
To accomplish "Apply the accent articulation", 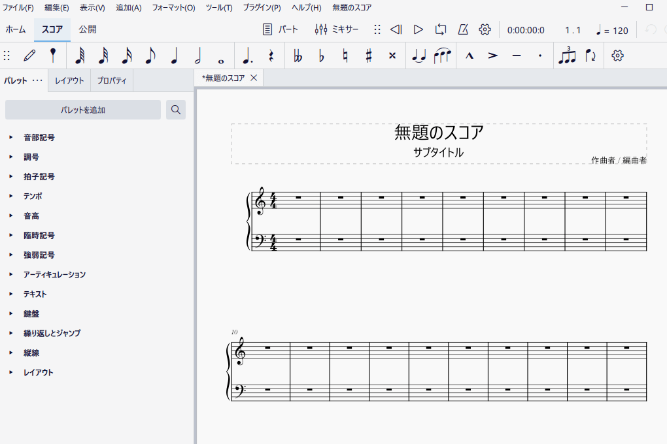I will click(x=493, y=56).
